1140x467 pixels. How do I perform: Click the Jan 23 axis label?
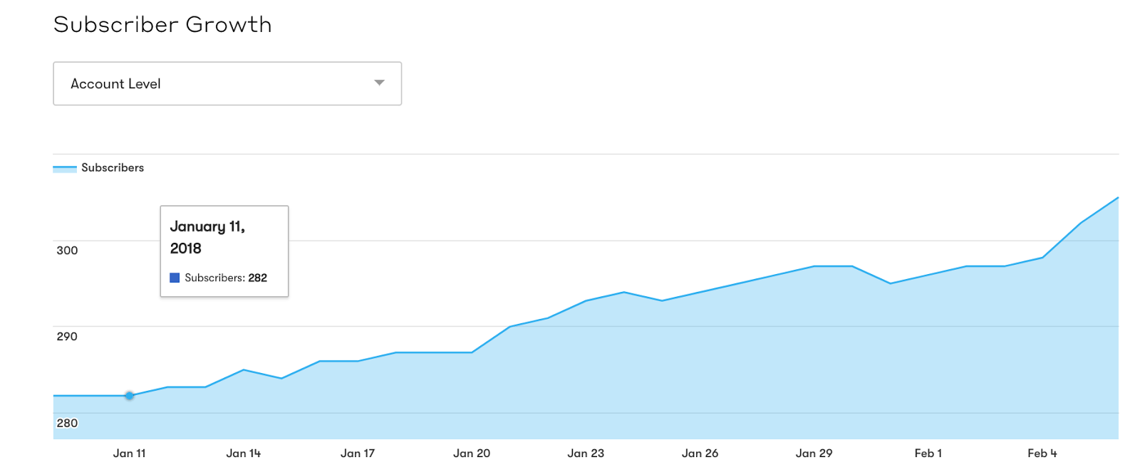[586, 453]
